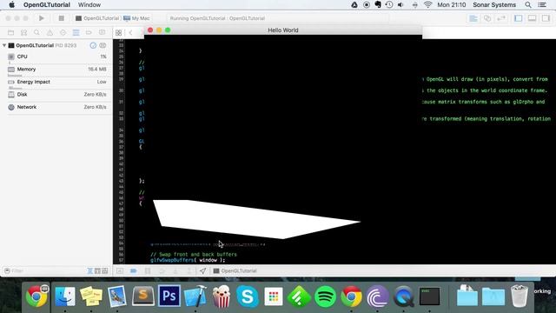Open the find navigator magnifier icon
The image size is (556, 313).
point(36,33)
